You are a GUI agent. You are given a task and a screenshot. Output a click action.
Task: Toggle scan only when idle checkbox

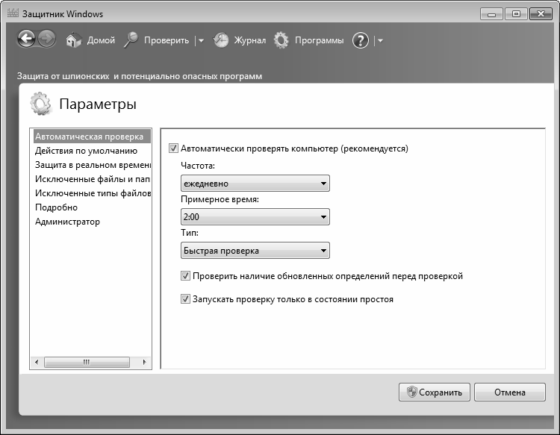[186, 299]
